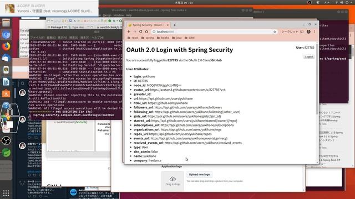Open Spring Tool Suite from the dock
355x199 pixels.
[x=6, y=153]
